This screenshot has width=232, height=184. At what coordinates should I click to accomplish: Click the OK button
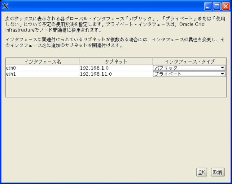(202, 172)
